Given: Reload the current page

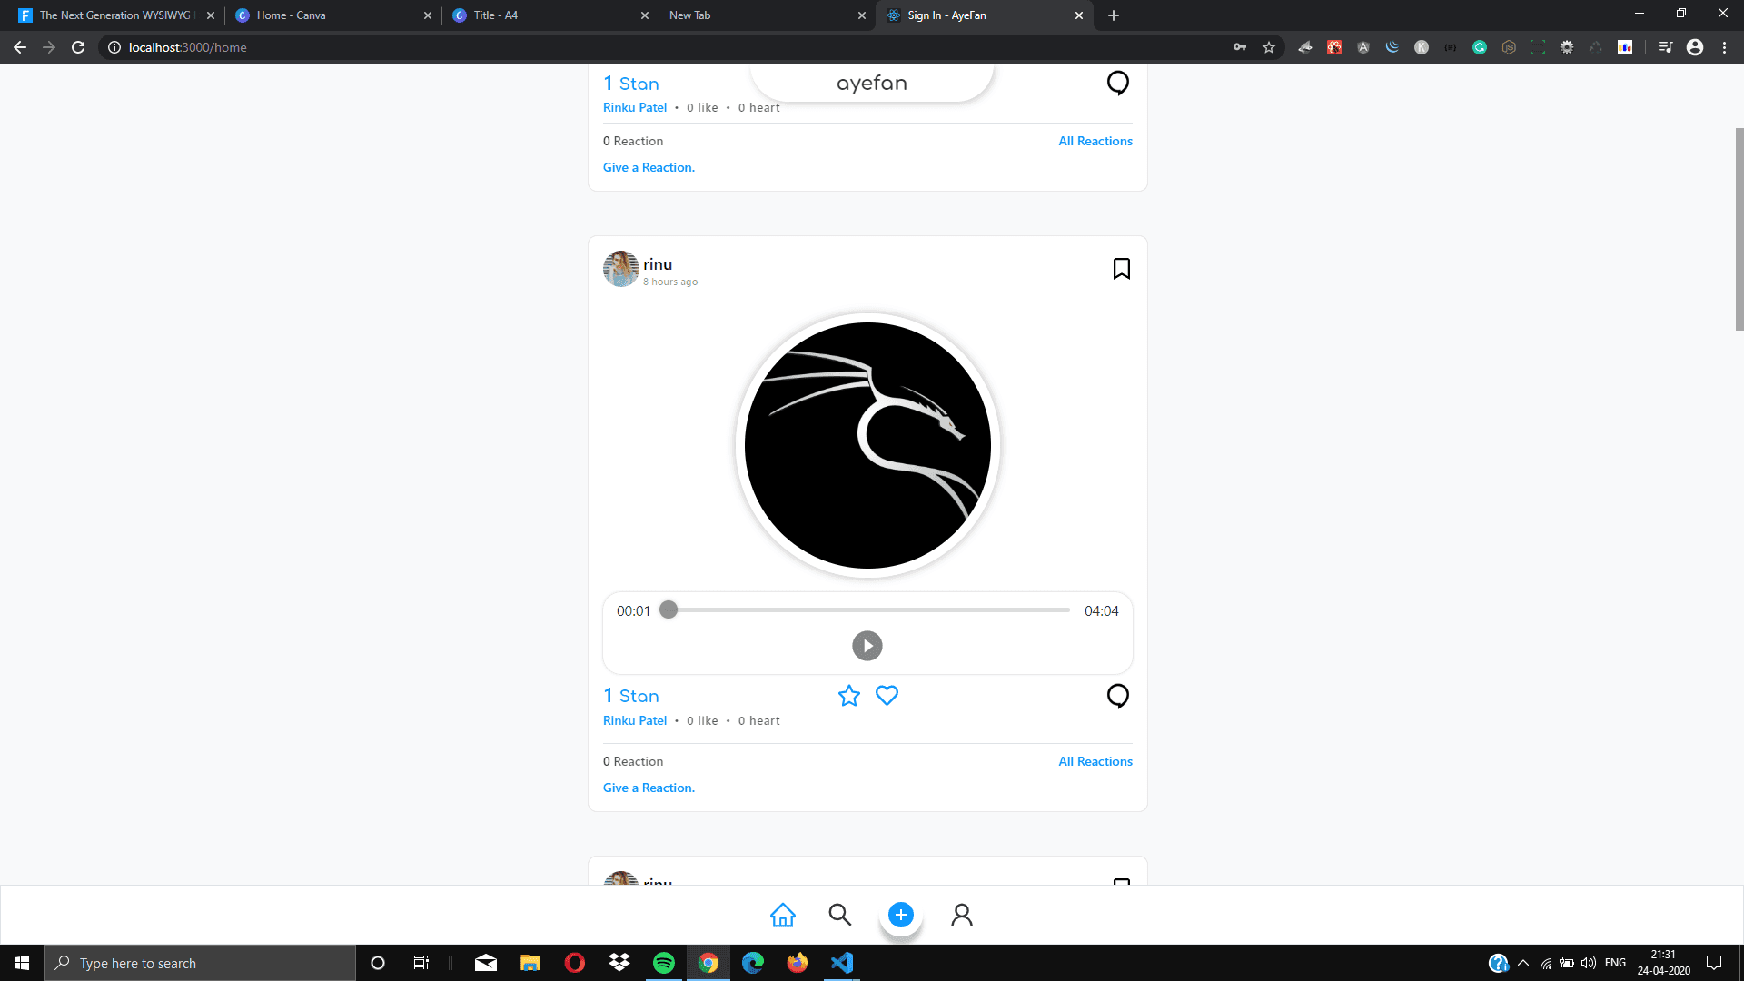Looking at the screenshot, I should pyautogui.click(x=78, y=47).
